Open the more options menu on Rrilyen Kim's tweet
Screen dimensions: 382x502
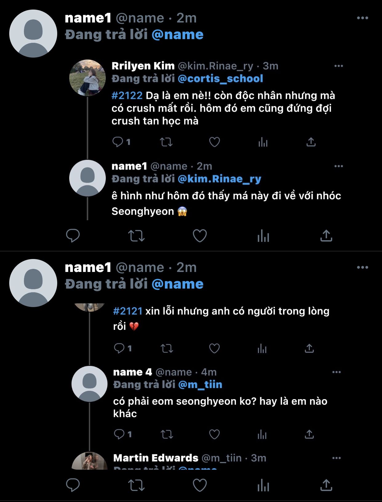tap(338, 66)
